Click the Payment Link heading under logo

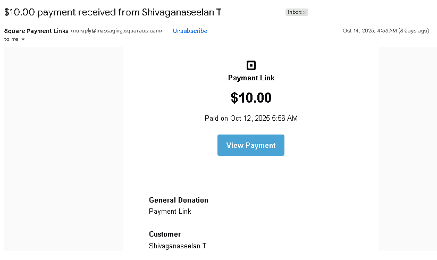[251, 78]
